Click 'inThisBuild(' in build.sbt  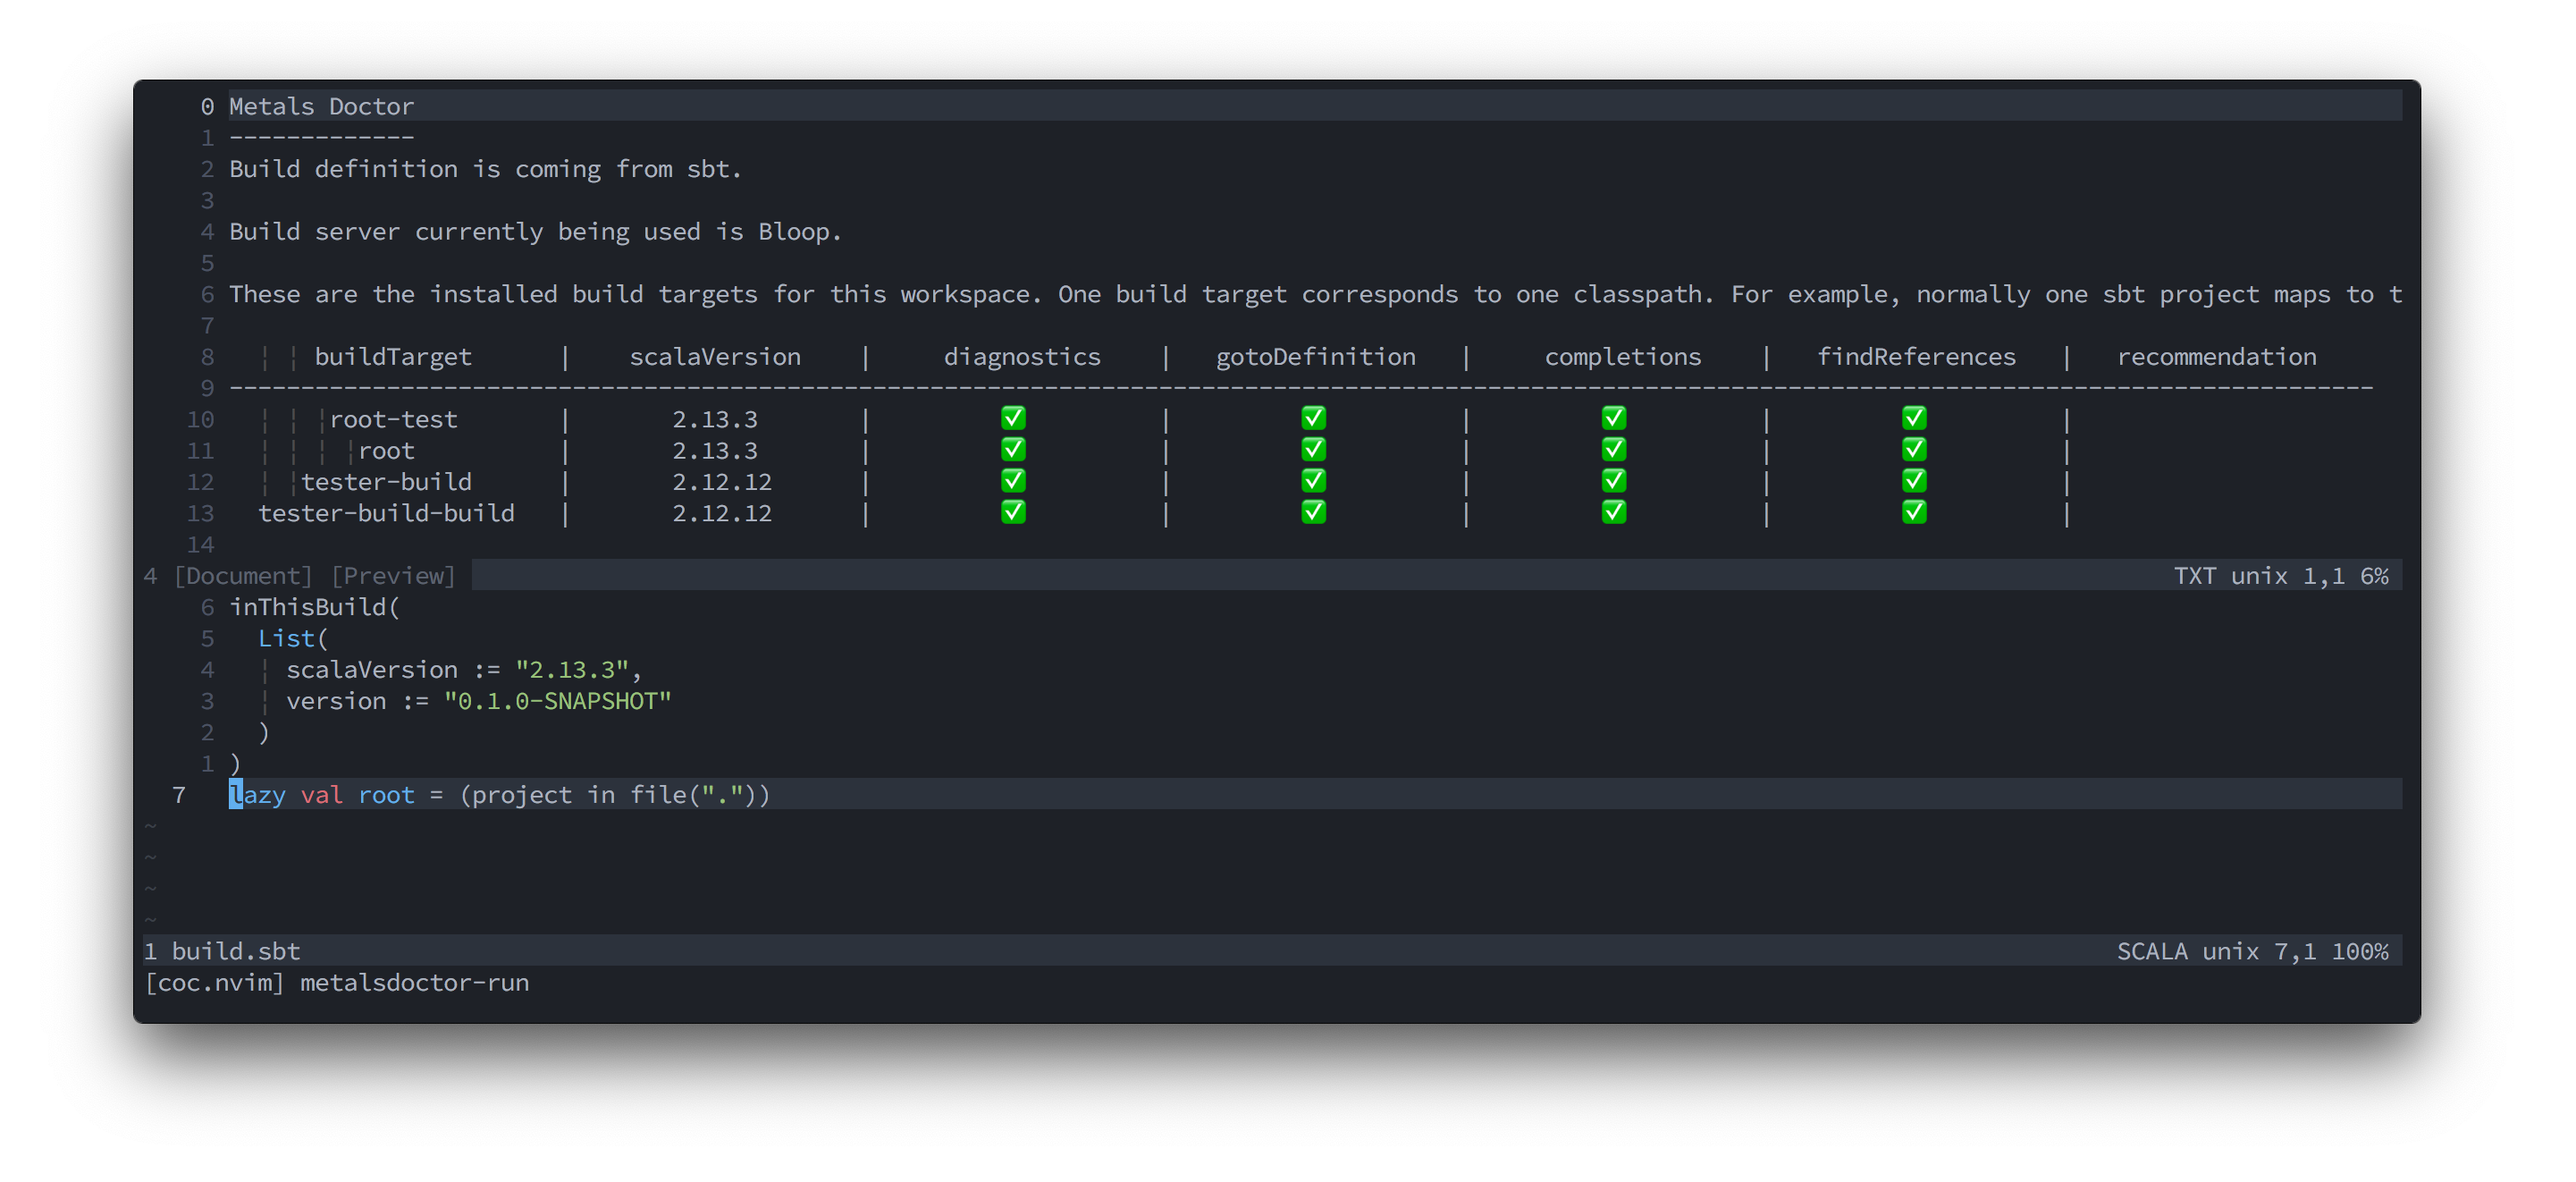click(314, 607)
